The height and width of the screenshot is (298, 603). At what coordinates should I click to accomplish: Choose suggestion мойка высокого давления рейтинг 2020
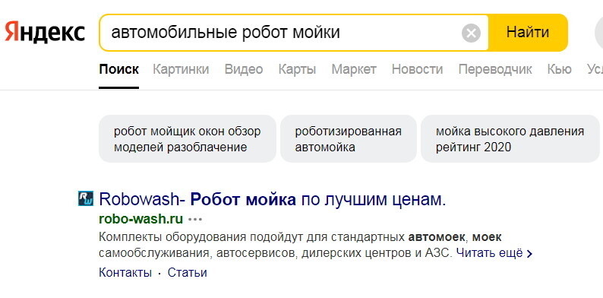coord(510,138)
